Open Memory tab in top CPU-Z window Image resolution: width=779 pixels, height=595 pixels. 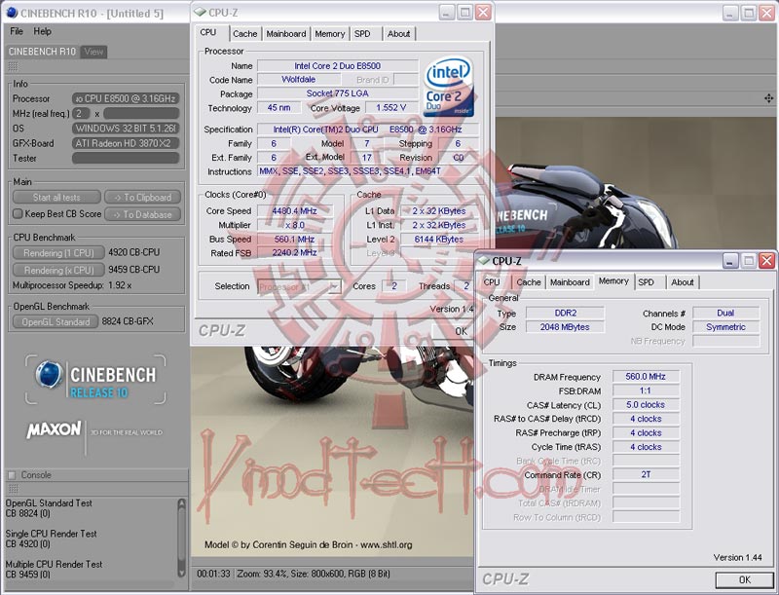tap(329, 34)
